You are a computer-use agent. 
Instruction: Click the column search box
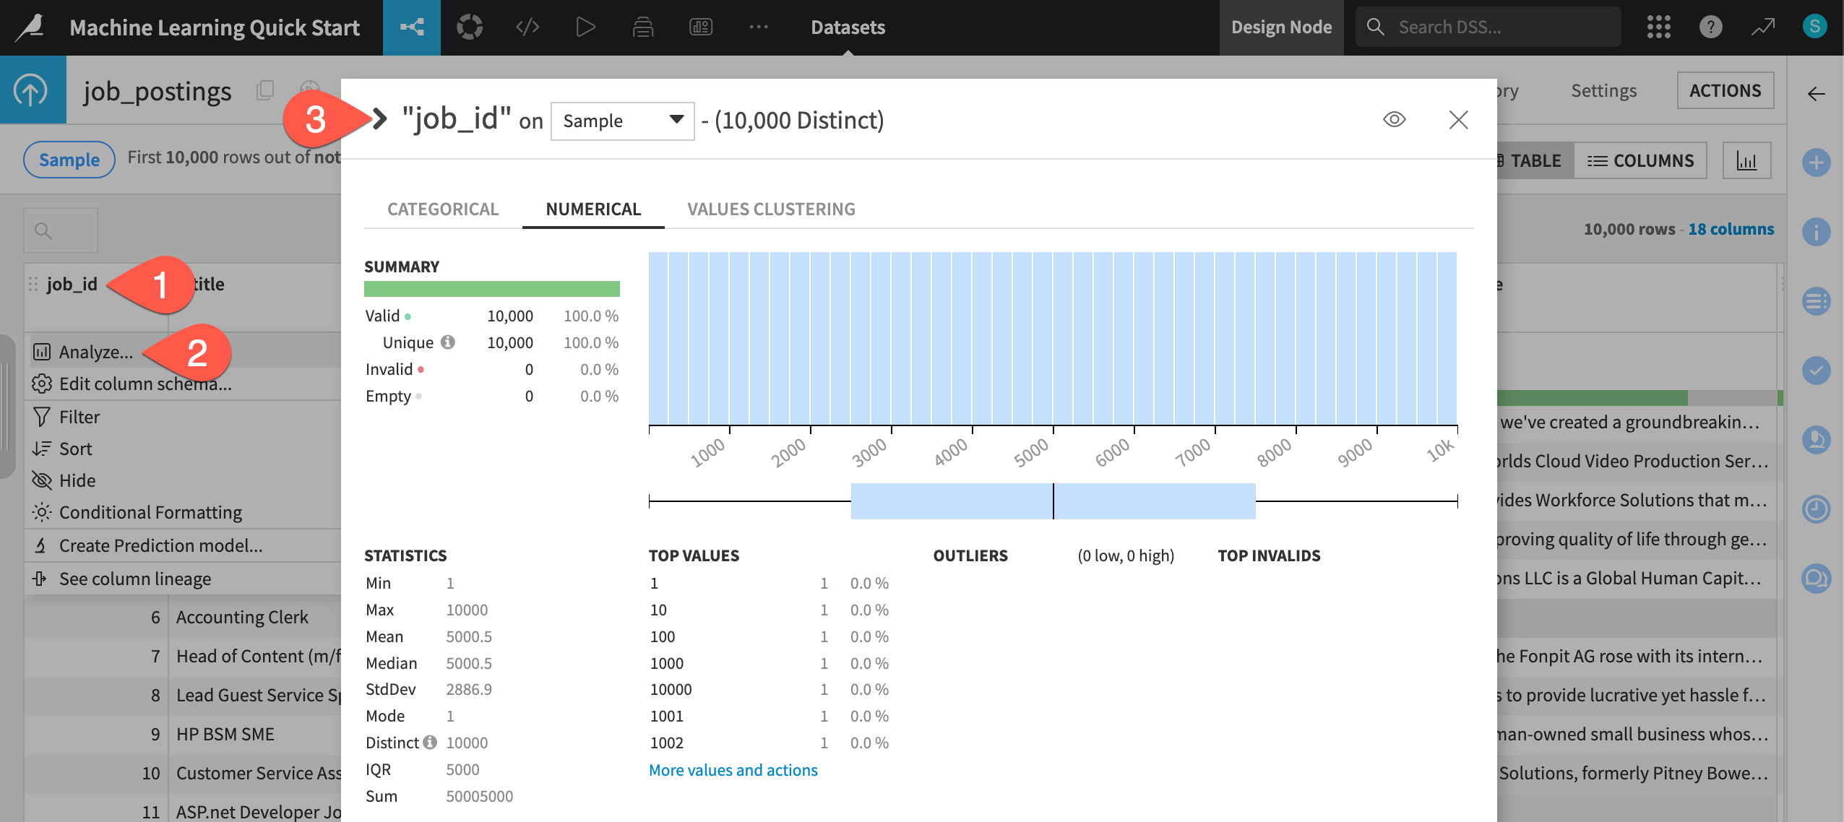(61, 231)
